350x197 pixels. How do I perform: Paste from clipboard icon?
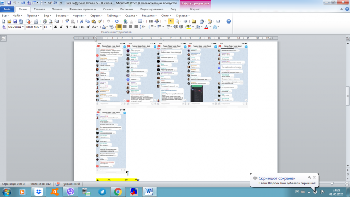click(94, 21)
